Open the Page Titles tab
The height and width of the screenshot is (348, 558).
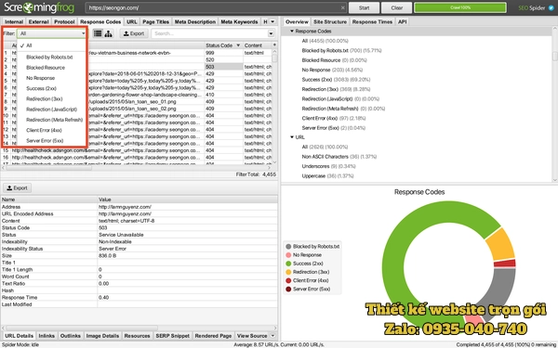click(156, 21)
